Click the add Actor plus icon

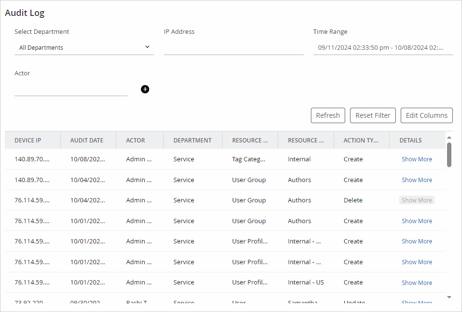[145, 89]
